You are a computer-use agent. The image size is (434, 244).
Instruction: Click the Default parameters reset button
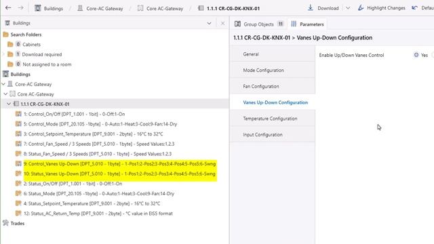422,8
